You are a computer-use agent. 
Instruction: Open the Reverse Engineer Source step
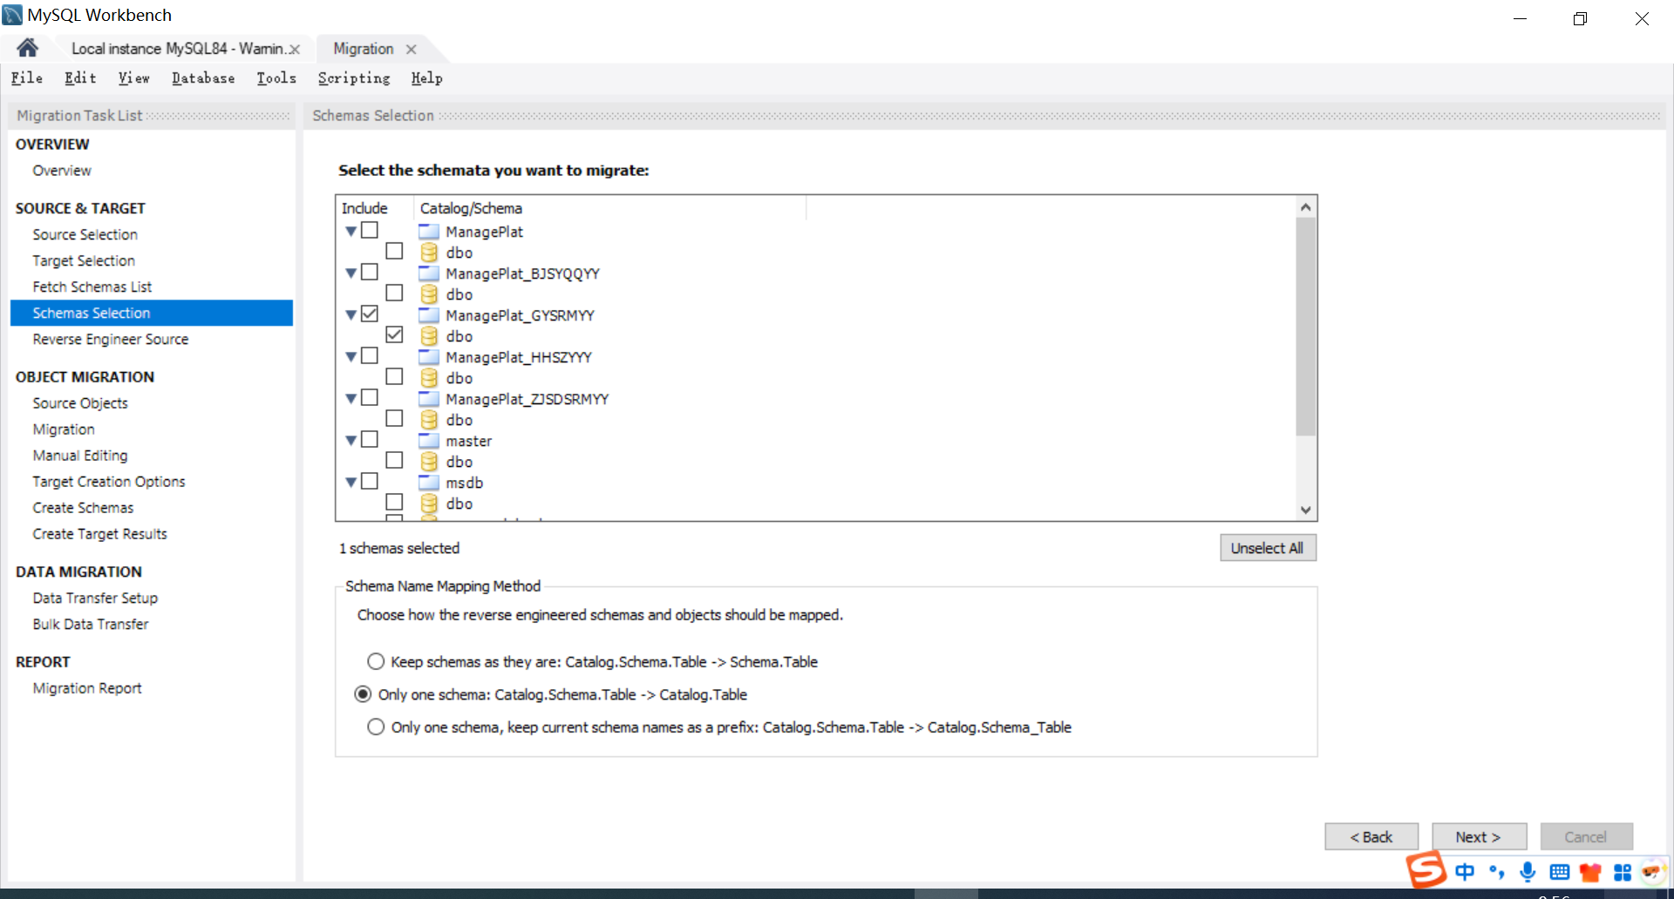pos(111,339)
